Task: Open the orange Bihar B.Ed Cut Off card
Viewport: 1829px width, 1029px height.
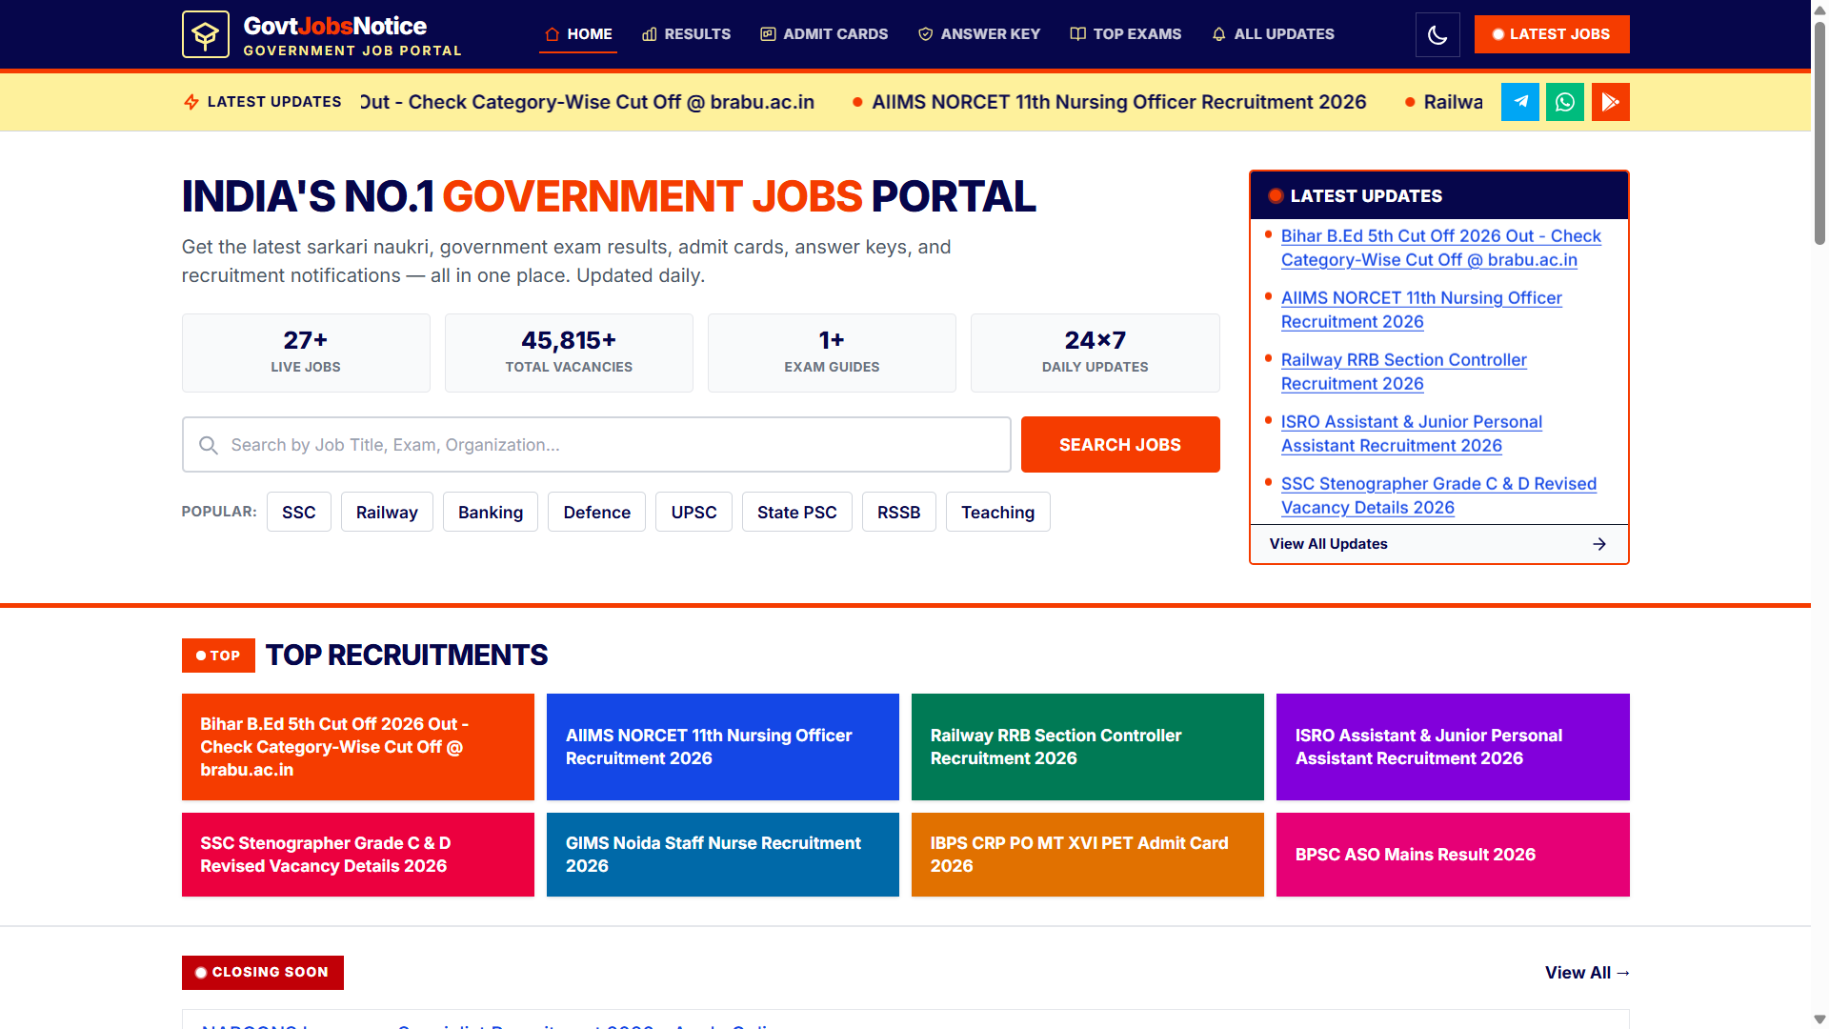Action: pos(358,747)
